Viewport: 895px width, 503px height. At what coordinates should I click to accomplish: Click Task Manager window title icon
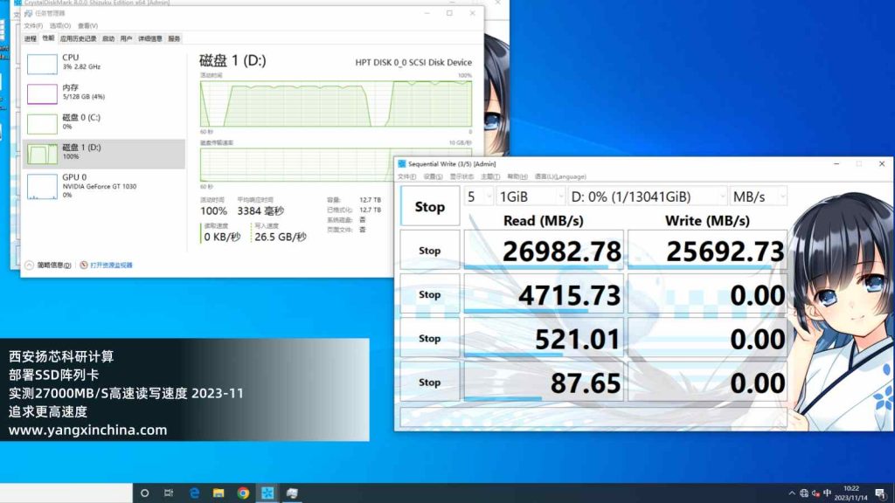[28, 13]
